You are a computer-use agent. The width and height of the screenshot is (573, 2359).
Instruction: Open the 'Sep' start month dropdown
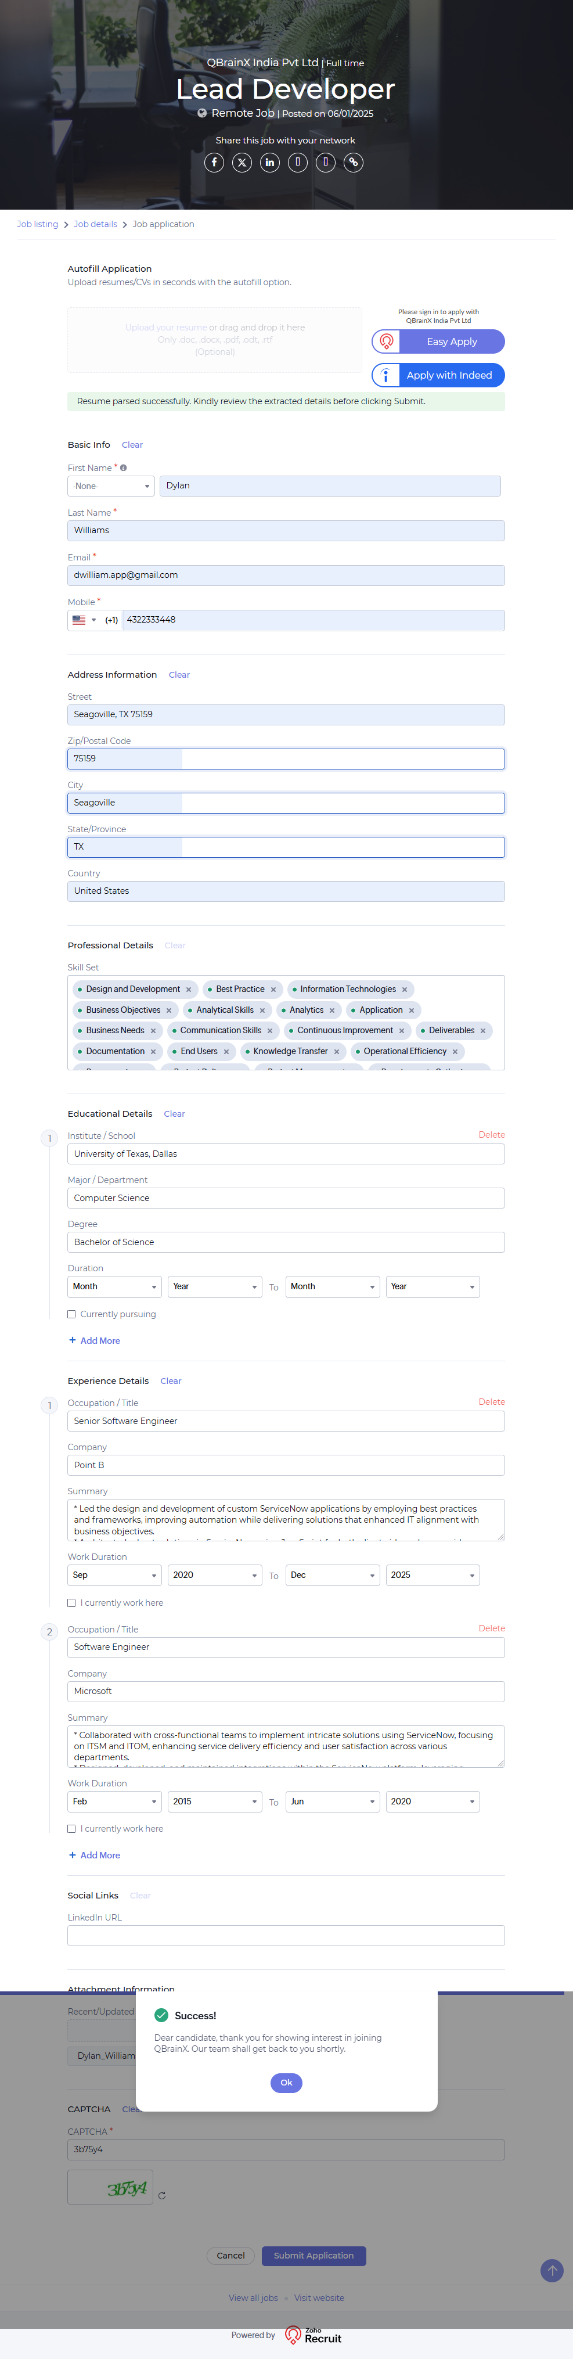coord(114,1575)
